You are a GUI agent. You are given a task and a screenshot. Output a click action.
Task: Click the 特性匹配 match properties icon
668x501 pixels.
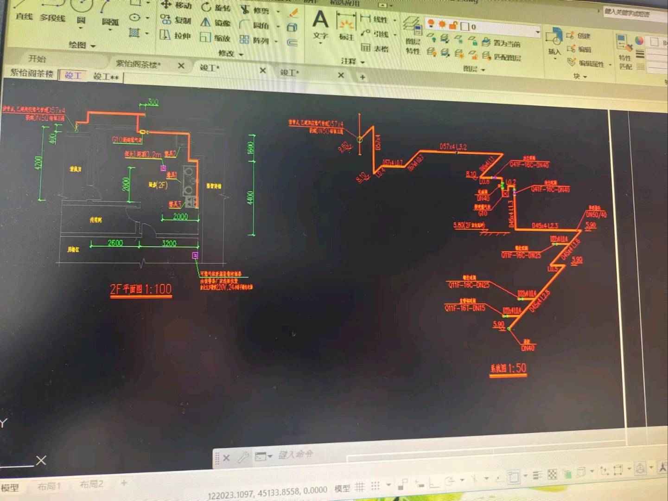tap(625, 51)
